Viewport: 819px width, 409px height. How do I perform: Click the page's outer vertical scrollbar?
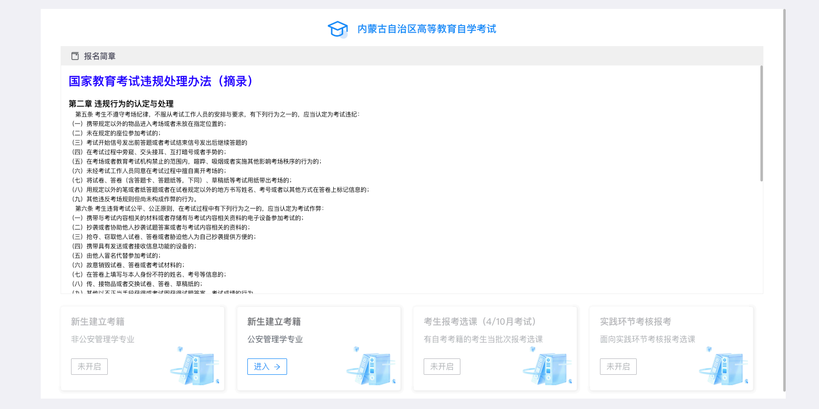[784, 198]
